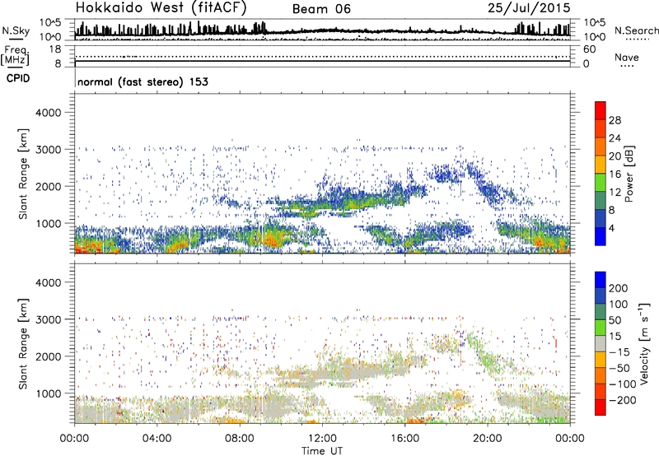Click the bright blue bottom Power swatch
Screen dimensions: 659x456
coord(601,236)
